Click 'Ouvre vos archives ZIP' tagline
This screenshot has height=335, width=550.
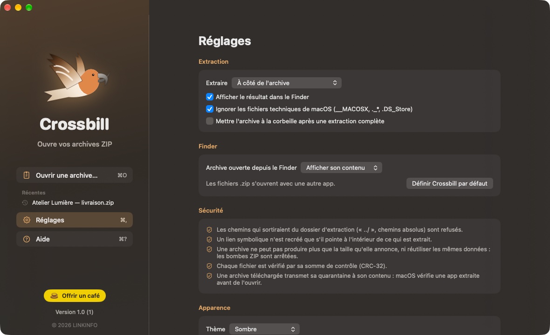point(75,144)
